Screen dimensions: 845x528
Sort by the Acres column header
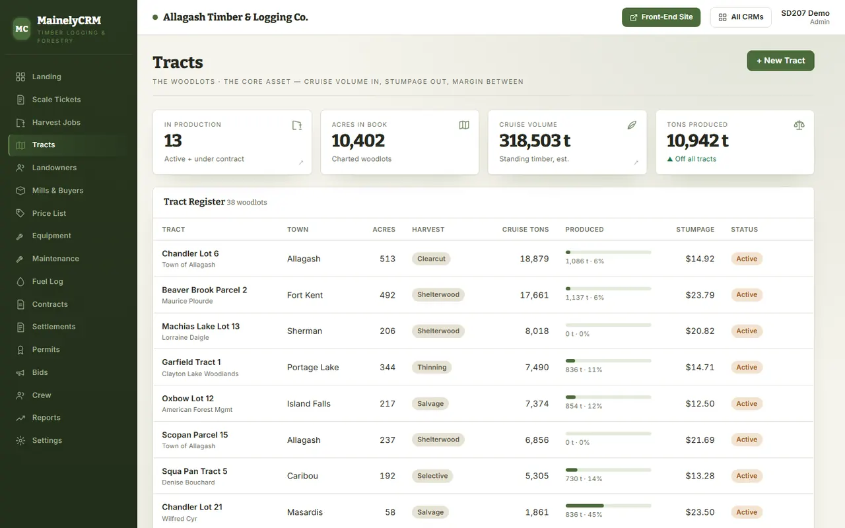384,230
